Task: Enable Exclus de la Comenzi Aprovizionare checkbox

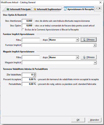Action: point(23,30)
